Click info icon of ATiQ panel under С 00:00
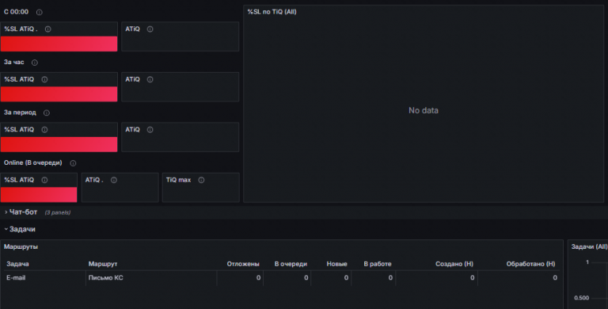The height and width of the screenshot is (309, 608). click(x=150, y=29)
